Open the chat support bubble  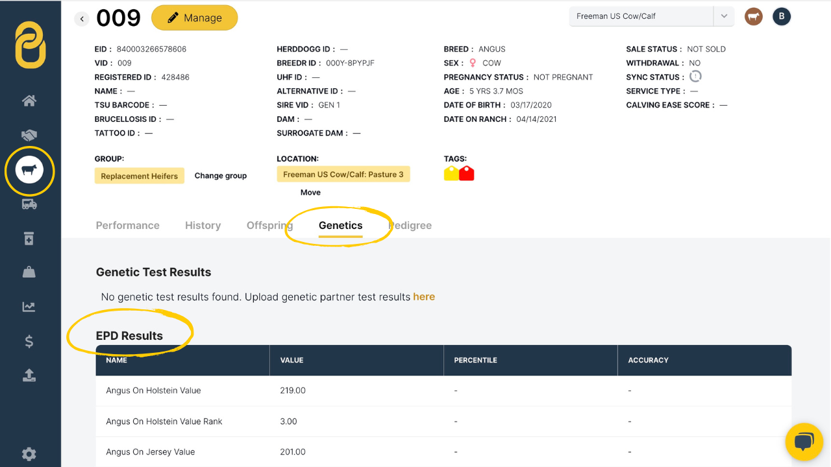coord(804,442)
